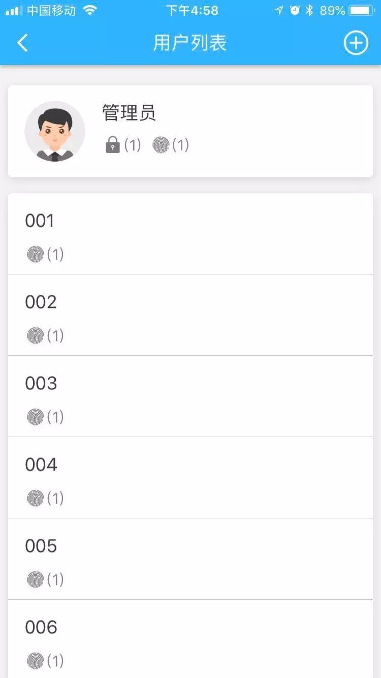Open user 003 entry

pos(41,384)
